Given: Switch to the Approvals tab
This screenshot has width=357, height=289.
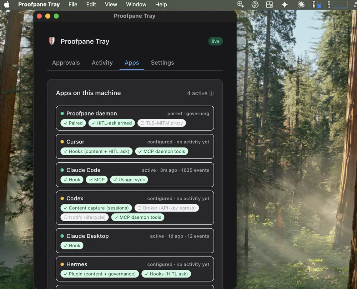Looking at the screenshot, I should [x=66, y=62].
